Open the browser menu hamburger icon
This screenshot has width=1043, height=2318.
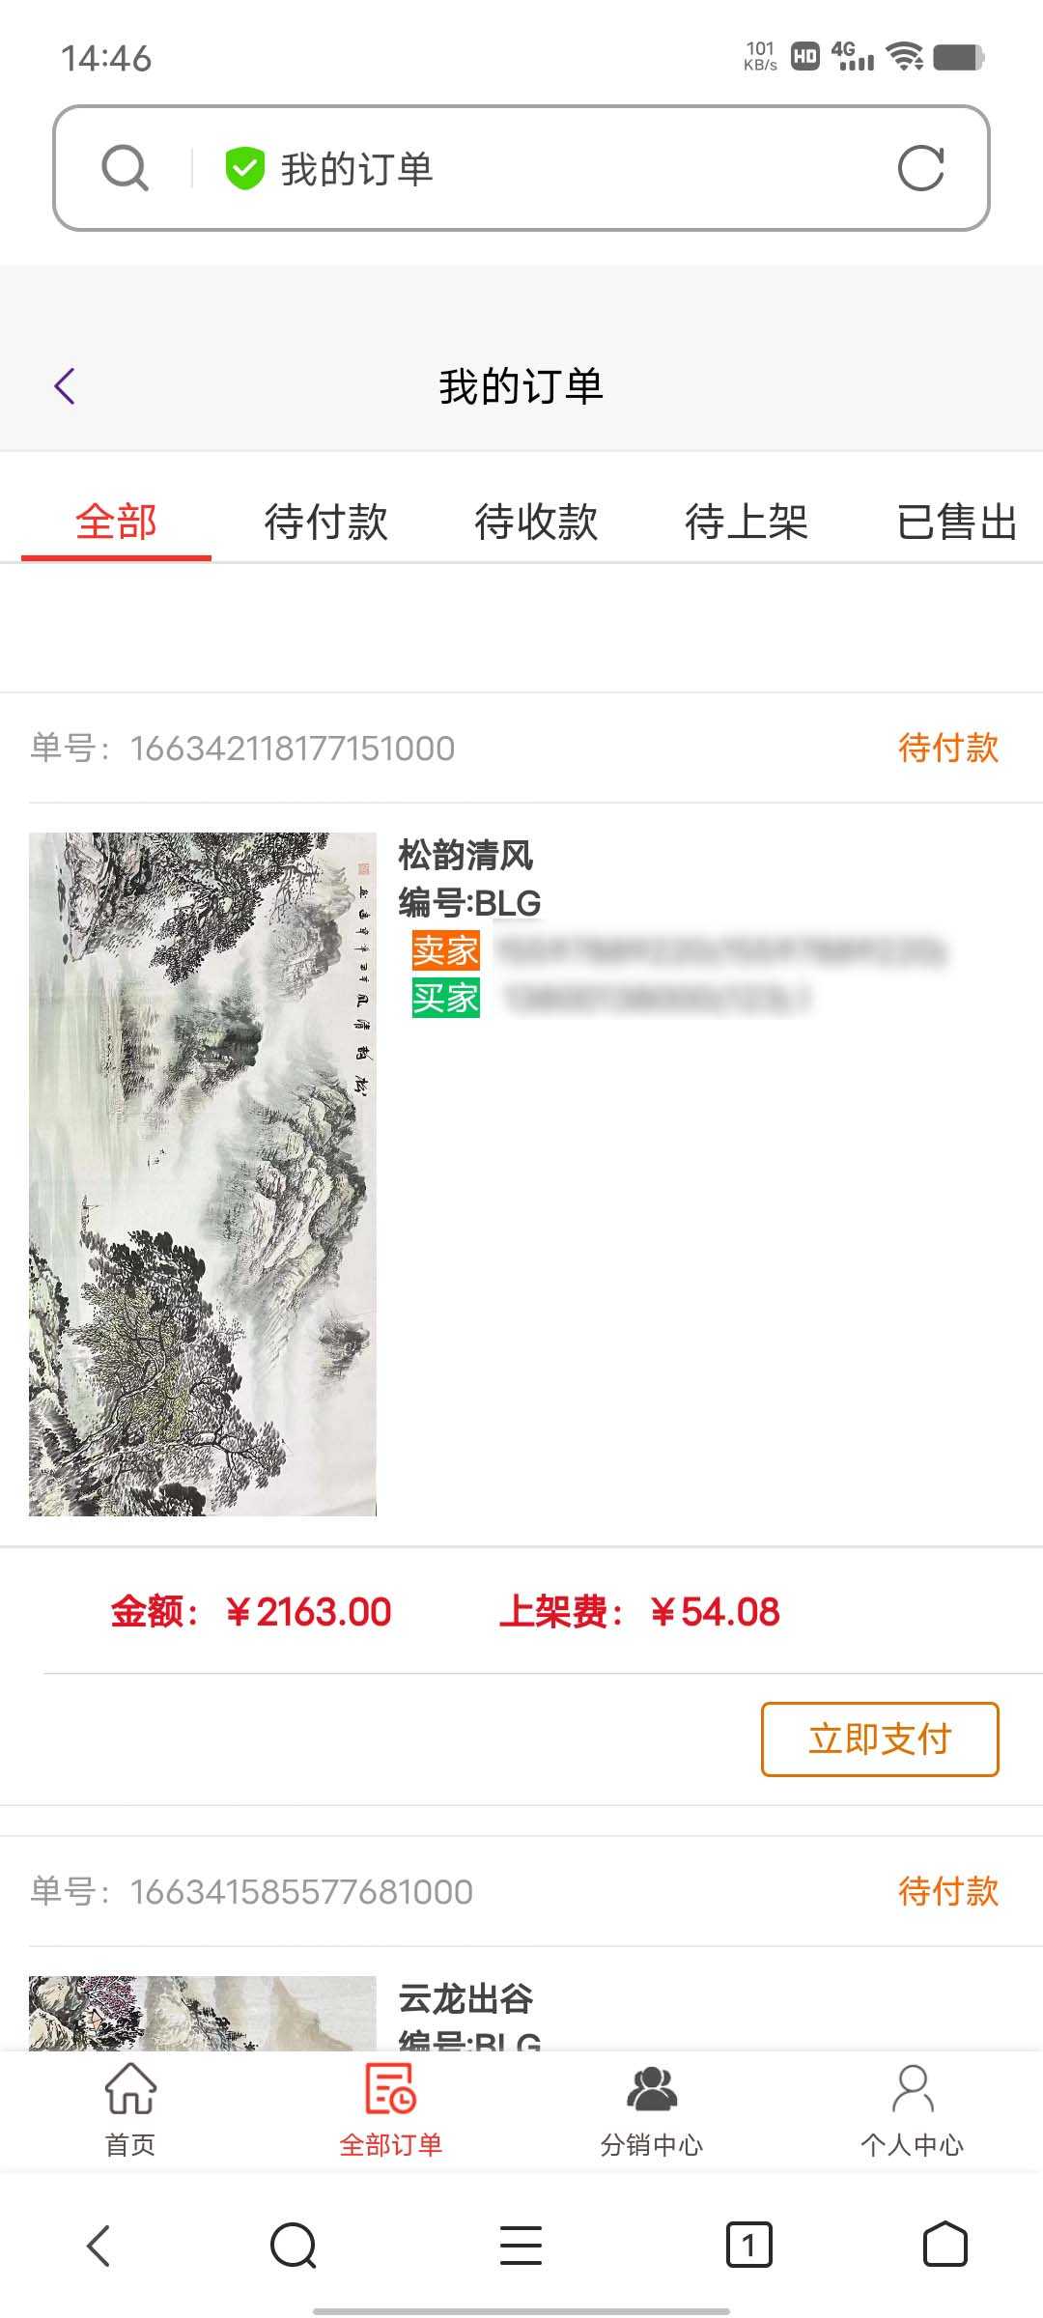(521, 2245)
